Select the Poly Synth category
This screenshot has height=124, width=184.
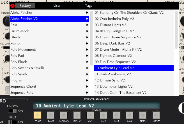pos(49,74)
